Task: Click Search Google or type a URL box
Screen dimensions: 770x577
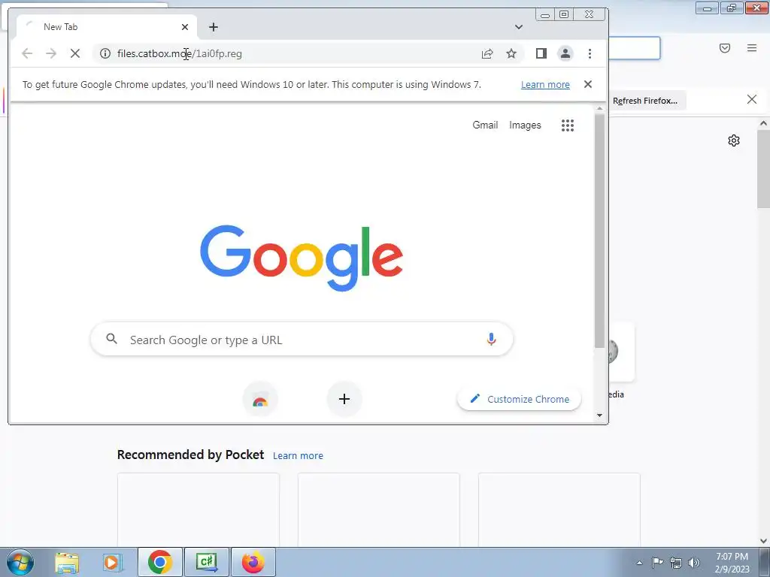Action: pyautogui.click(x=302, y=339)
